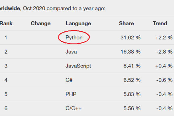The width and height of the screenshot is (174, 116).
Task: Click the -2.8 % trend value
Action: click(x=164, y=52)
